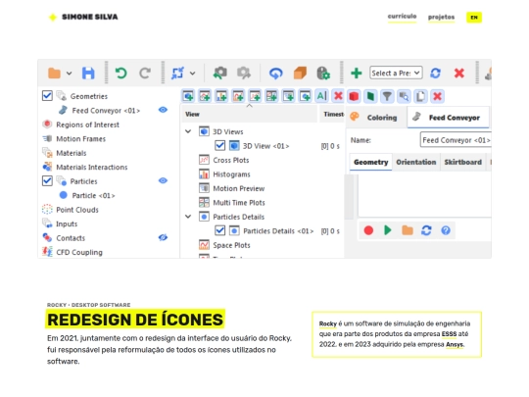Click the rename icon showing A with cursor
Viewport: 529px width, 397px height.
pyautogui.click(x=321, y=96)
